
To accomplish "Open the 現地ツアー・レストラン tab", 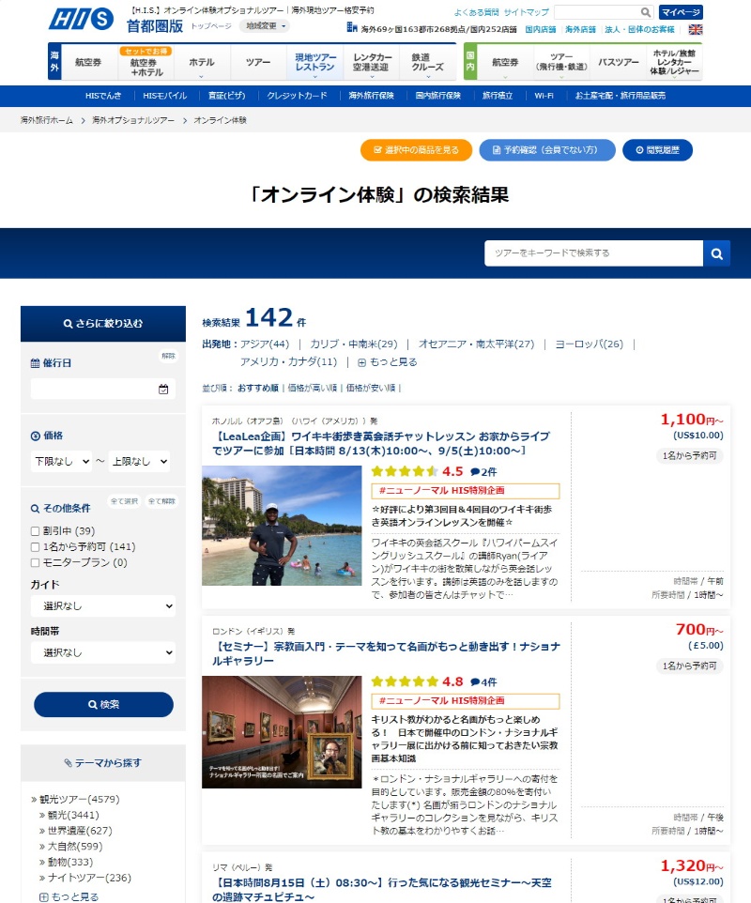I will click(314, 61).
